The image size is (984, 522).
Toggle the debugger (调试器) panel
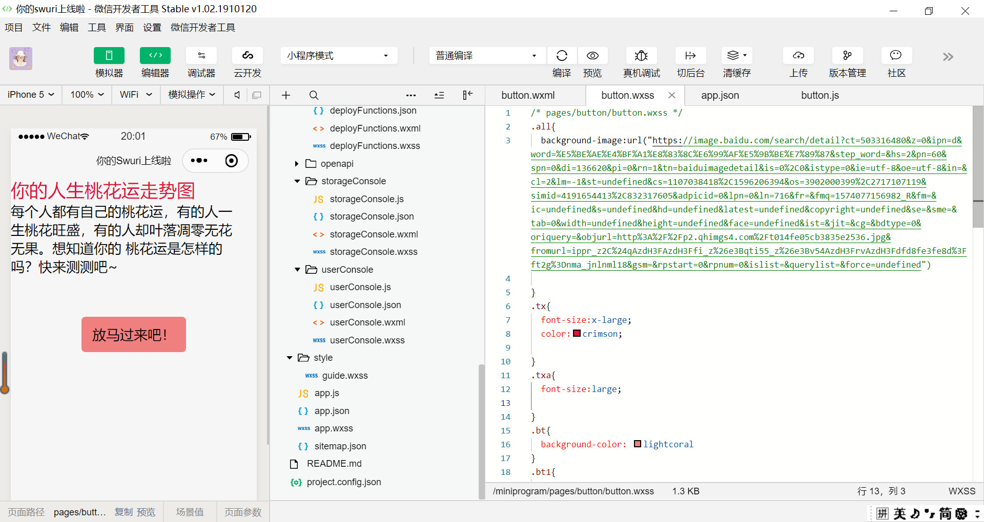pyautogui.click(x=201, y=56)
